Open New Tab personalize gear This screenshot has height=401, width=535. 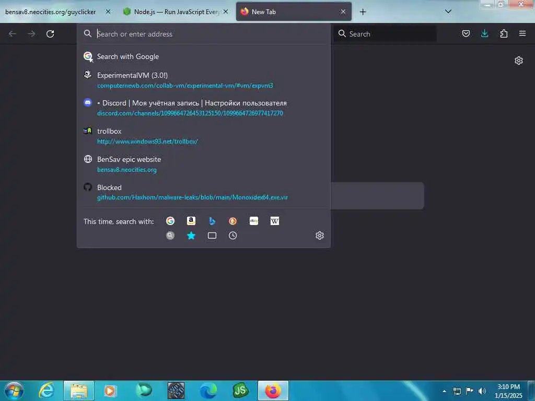point(519,61)
